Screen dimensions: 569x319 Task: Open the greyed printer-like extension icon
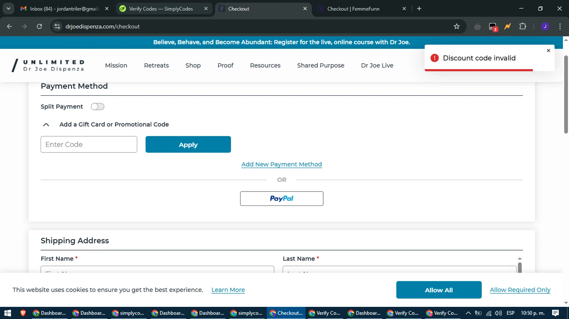(x=478, y=26)
